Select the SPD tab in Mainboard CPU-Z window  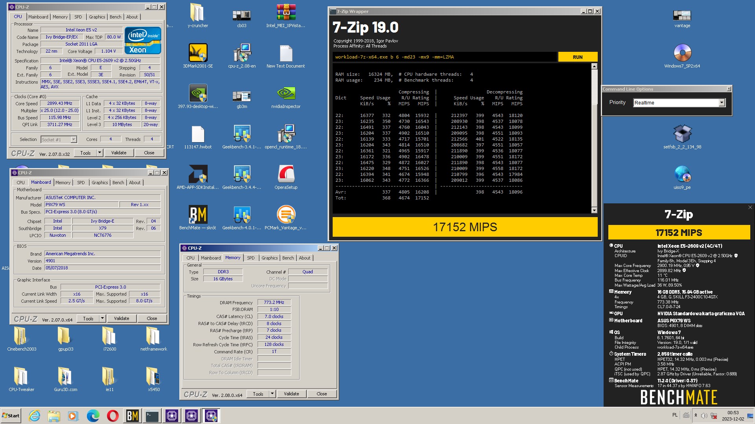click(81, 183)
